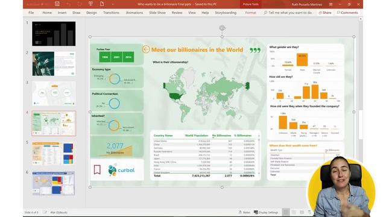
Task: Click the spell check icon in status bar
Action: point(45,212)
